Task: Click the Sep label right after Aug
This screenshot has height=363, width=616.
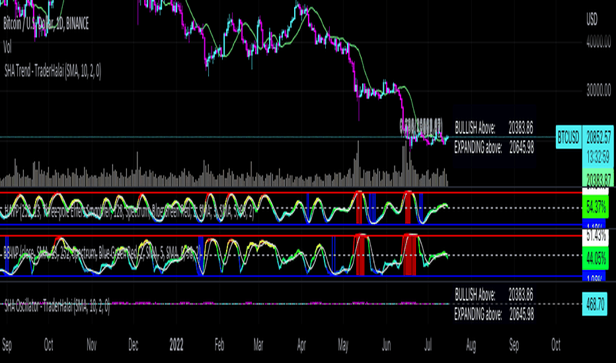Action: [514, 345]
